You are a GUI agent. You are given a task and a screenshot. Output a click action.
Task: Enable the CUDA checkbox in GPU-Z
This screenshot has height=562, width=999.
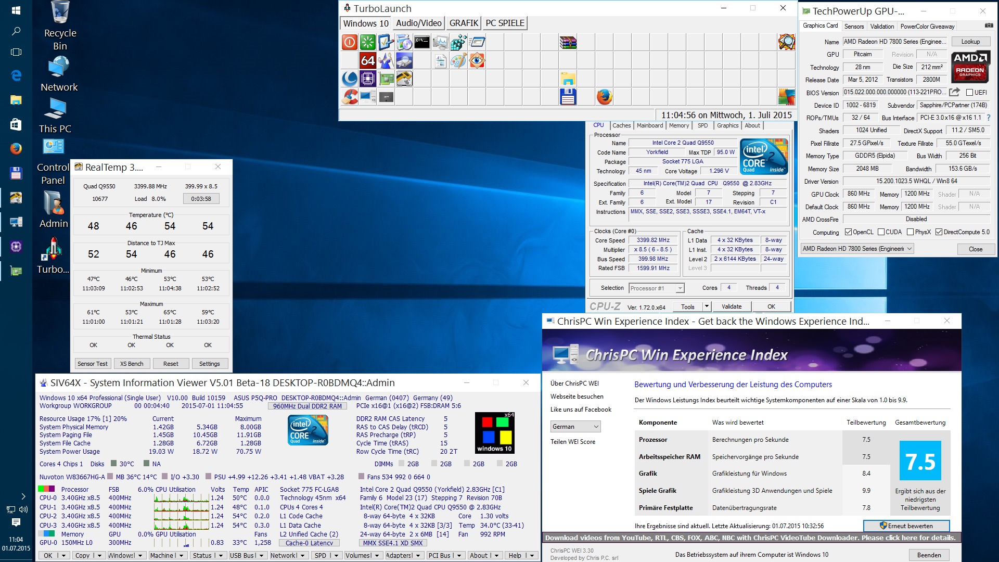tap(881, 232)
